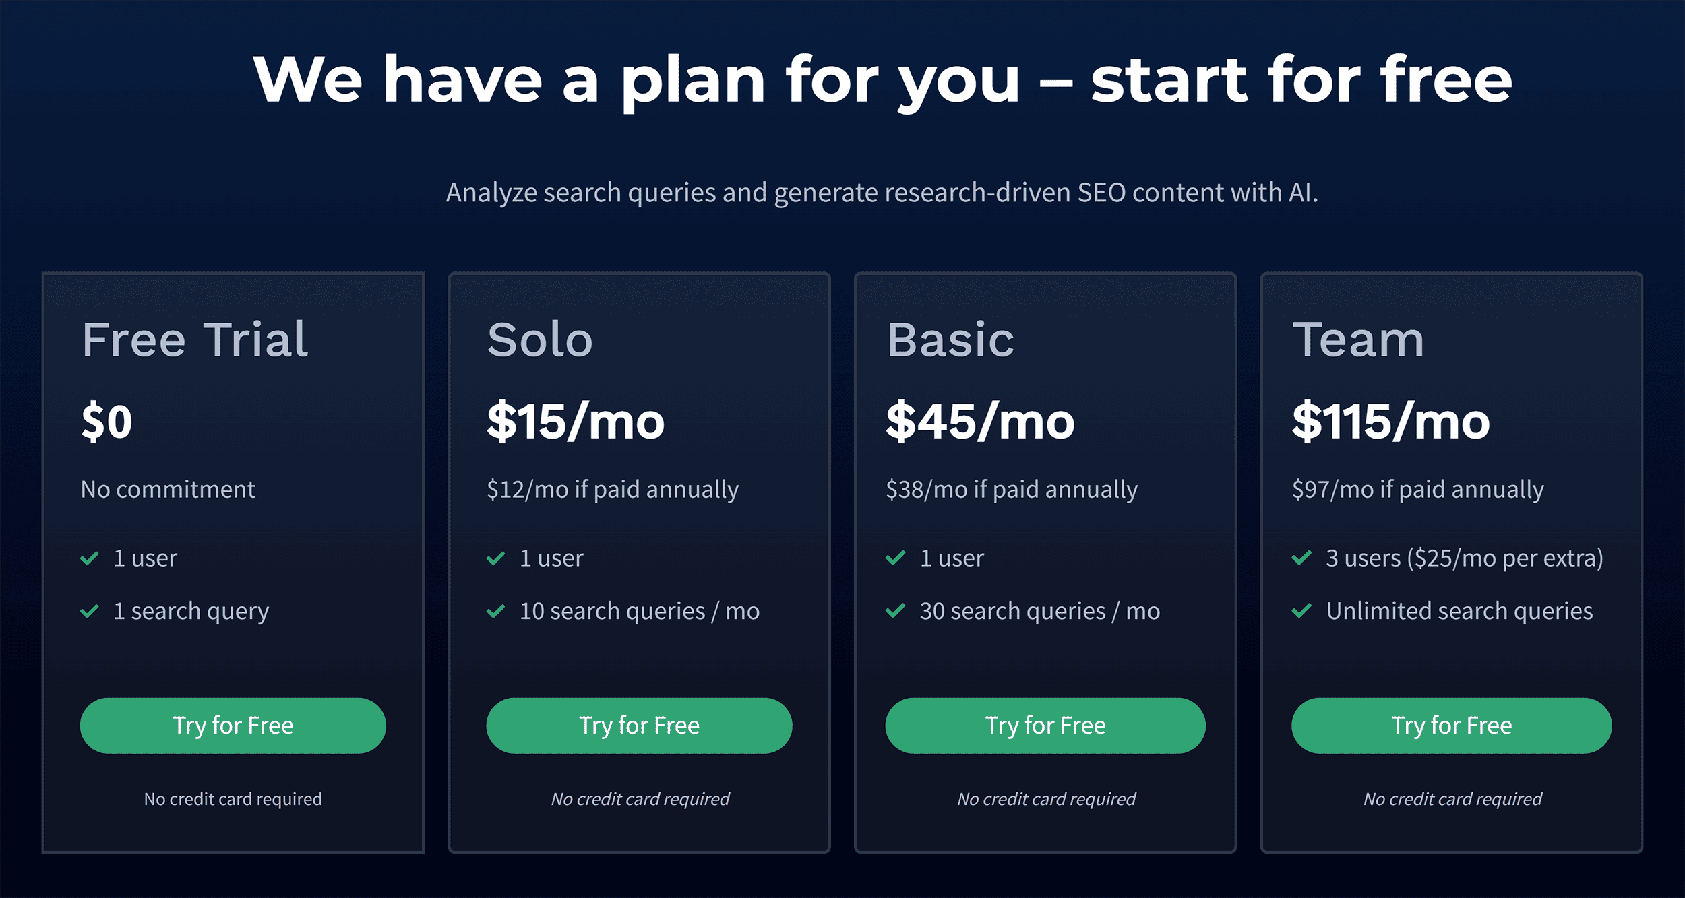This screenshot has width=1685, height=898.
Task: Click the '$97/mo if paid annually' text
Action: pyautogui.click(x=1419, y=490)
